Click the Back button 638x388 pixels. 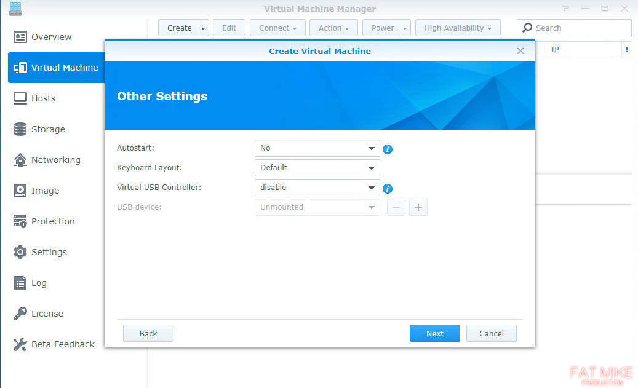tap(148, 333)
